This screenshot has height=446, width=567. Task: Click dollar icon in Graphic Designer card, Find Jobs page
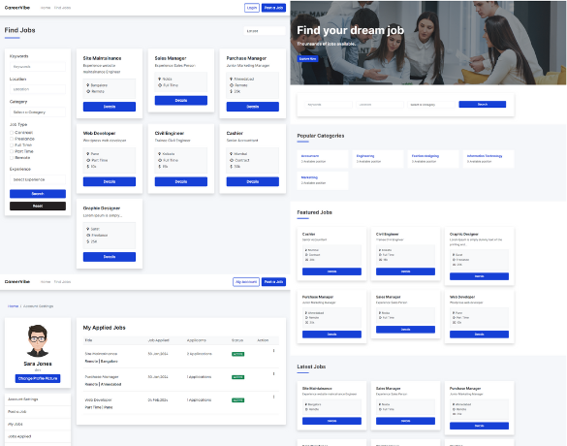pyautogui.click(x=88, y=241)
